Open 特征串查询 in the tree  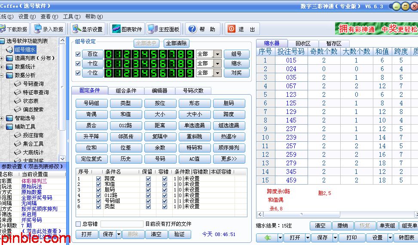coord(36,92)
